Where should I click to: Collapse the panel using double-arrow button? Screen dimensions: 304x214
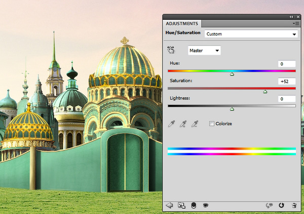click(291, 17)
